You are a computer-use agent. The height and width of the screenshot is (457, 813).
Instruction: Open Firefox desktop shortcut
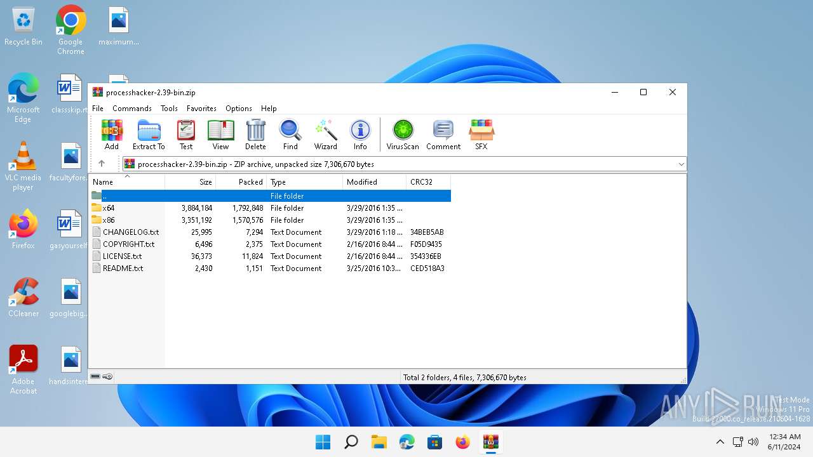(x=24, y=230)
